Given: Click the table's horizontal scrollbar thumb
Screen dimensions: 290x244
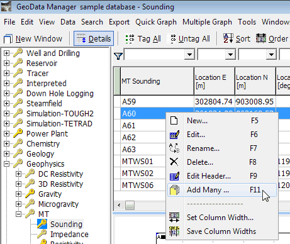Looking at the screenshot, I should pyautogui.click(x=130, y=205).
